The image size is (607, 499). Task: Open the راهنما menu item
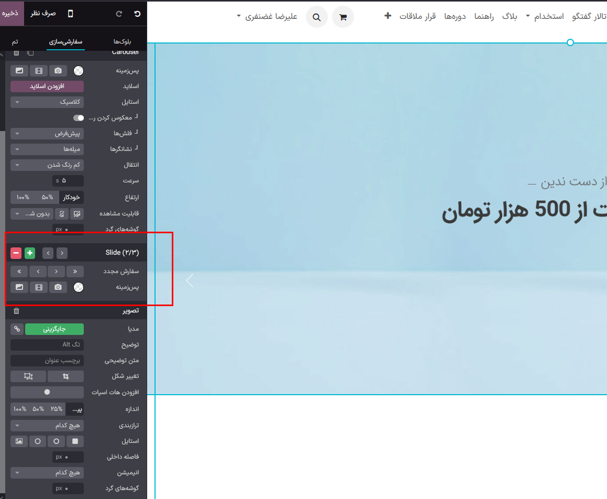click(484, 16)
